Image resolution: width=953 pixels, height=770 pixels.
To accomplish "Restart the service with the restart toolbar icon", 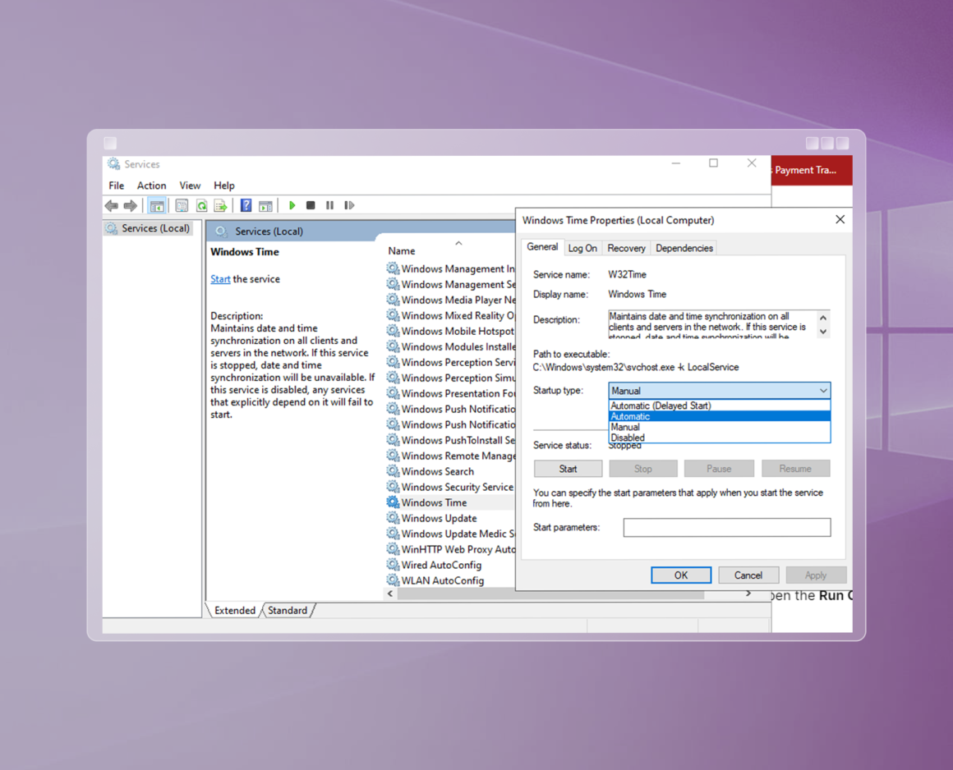I will (348, 205).
